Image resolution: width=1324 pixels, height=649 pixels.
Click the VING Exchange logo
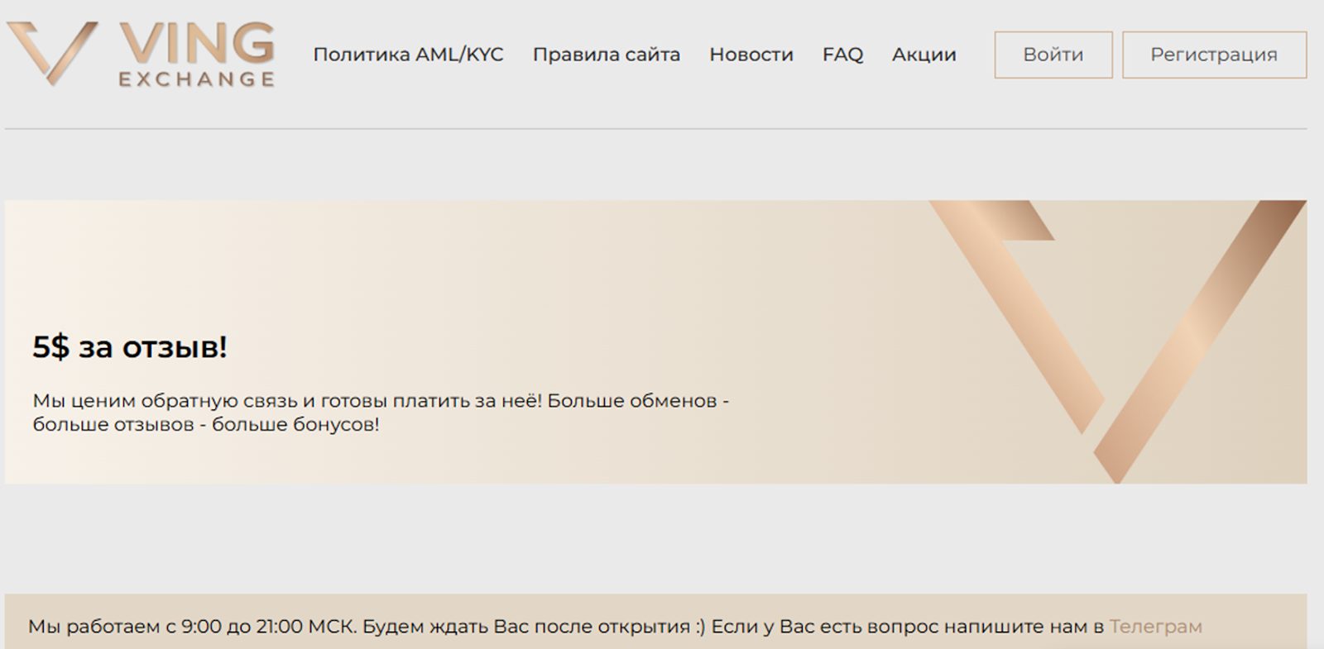pos(141,55)
